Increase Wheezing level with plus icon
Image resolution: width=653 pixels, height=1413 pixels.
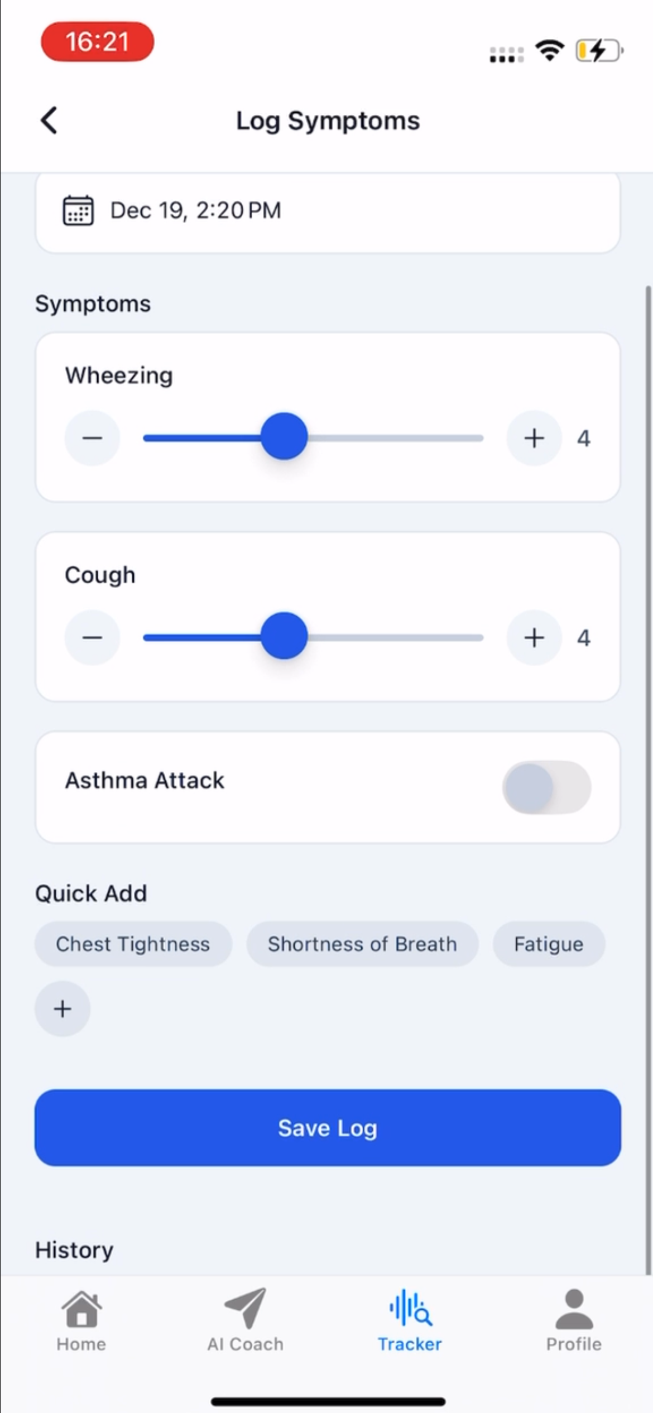(x=534, y=438)
